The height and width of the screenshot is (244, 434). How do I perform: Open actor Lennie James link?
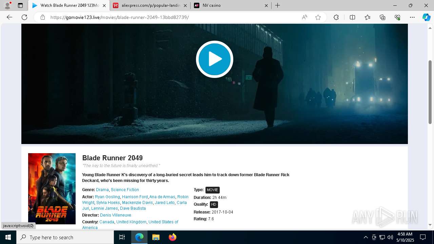click(x=104, y=208)
